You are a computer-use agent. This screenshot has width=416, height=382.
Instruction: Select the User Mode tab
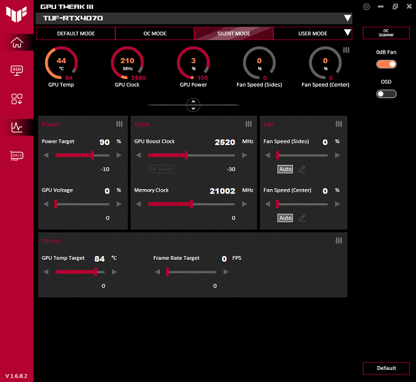tap(313, 33)
